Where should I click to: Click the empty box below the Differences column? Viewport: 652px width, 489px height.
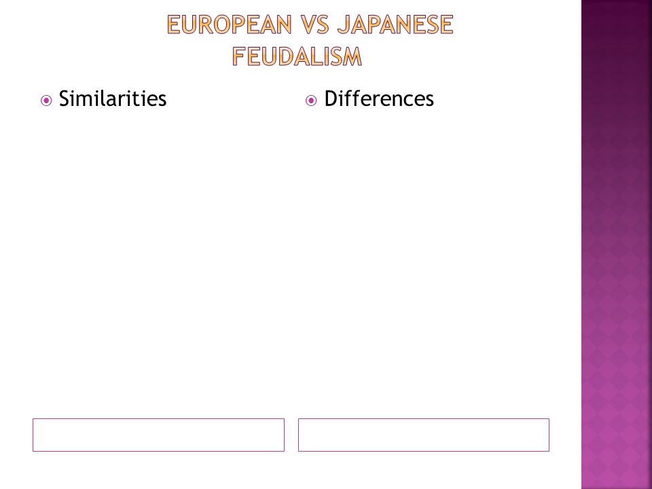point(424,435)
